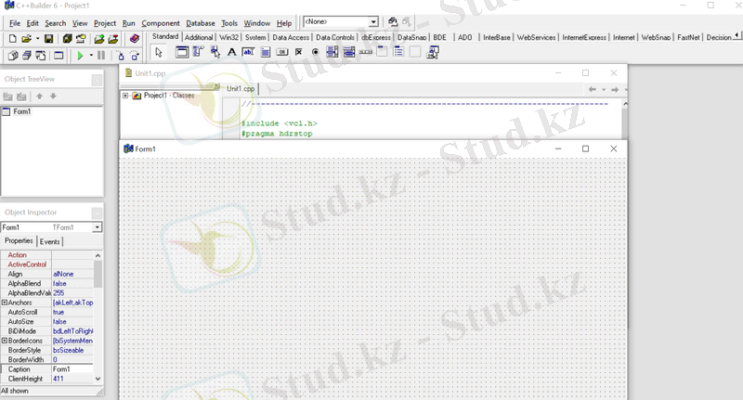Click the Save floppy disk icon

[49, 39]
